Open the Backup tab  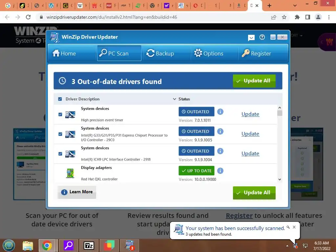160,53
